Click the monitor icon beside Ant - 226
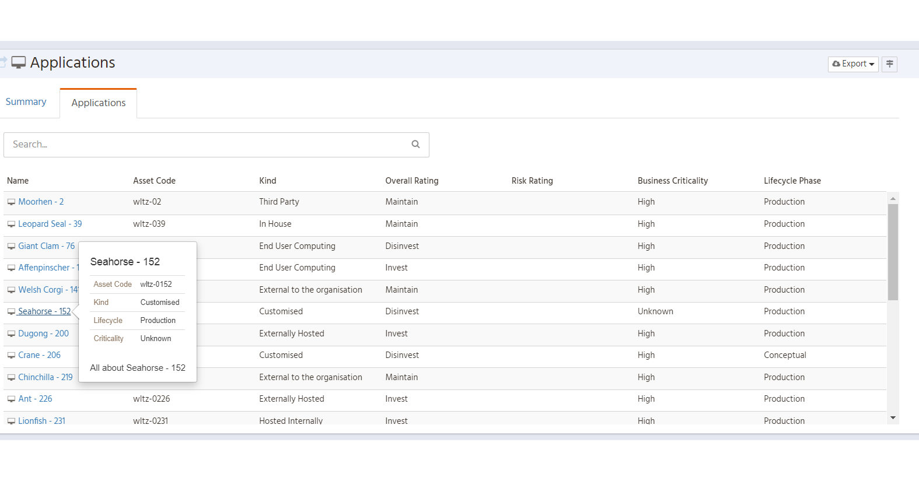Screen dimensions: 919x481 pos(11,399)
